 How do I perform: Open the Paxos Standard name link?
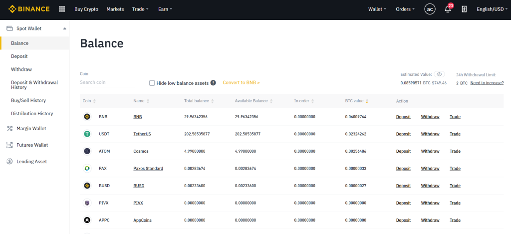coord(148,169)
